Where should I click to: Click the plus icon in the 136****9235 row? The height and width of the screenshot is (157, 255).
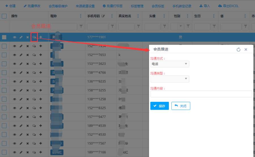point(41,81)
